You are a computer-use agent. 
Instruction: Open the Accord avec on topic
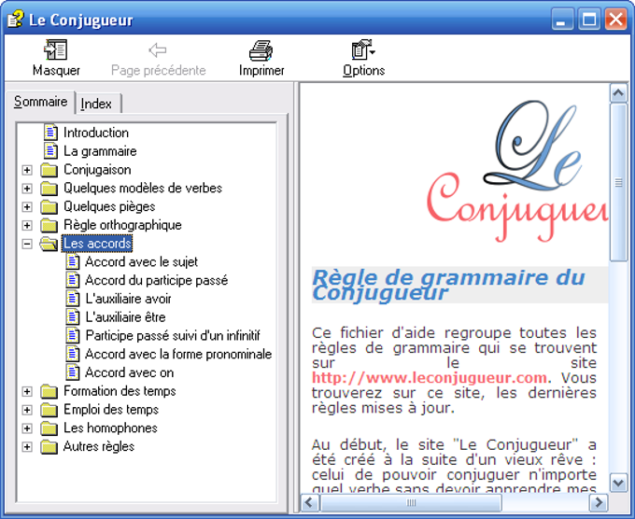(x=129, y=372)
